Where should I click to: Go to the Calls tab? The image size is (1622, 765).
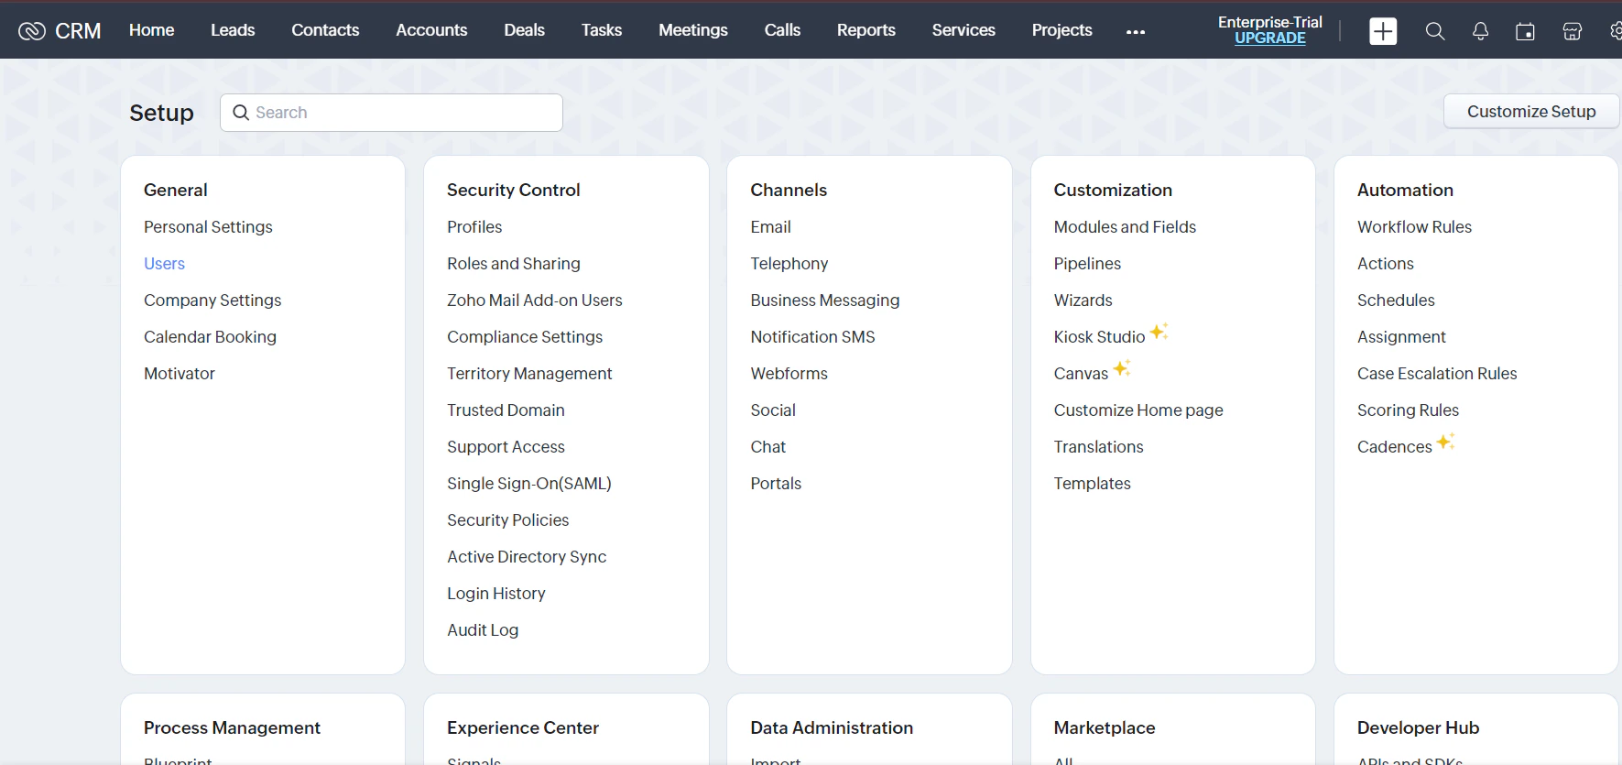pos(782,30)
